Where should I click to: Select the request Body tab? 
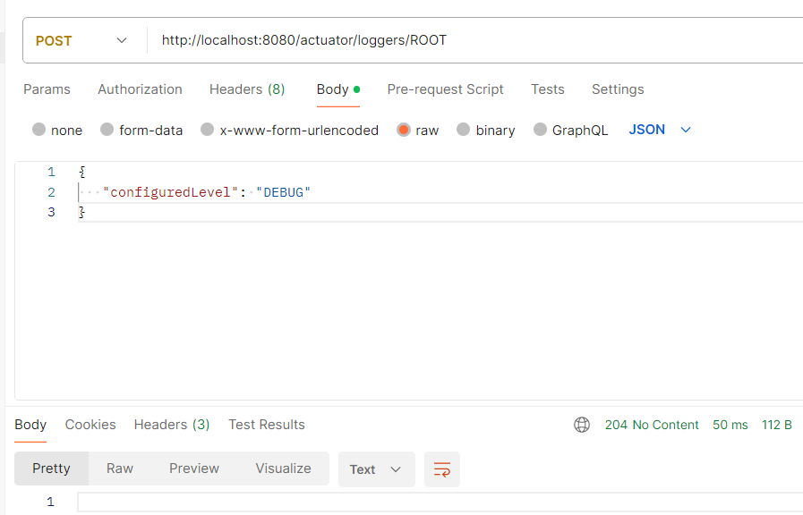(x=338, y=89)
